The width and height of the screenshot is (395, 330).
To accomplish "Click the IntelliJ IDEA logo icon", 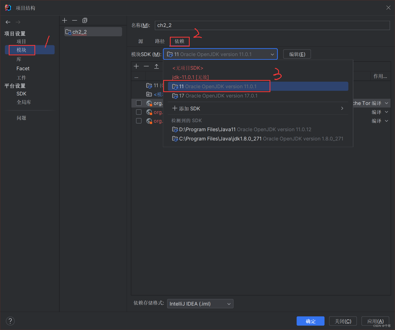I will [x=8, y=8].
